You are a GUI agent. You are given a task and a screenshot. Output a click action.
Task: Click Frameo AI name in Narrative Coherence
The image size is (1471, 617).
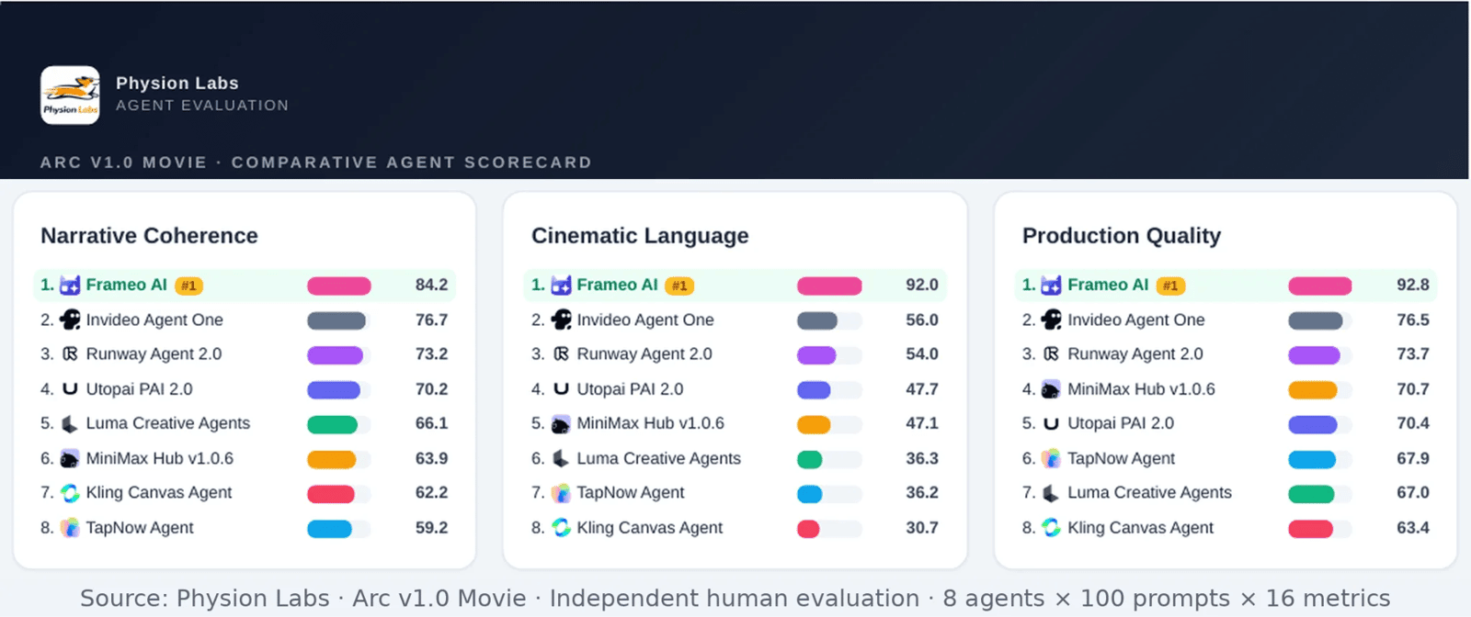coord(127,286)
